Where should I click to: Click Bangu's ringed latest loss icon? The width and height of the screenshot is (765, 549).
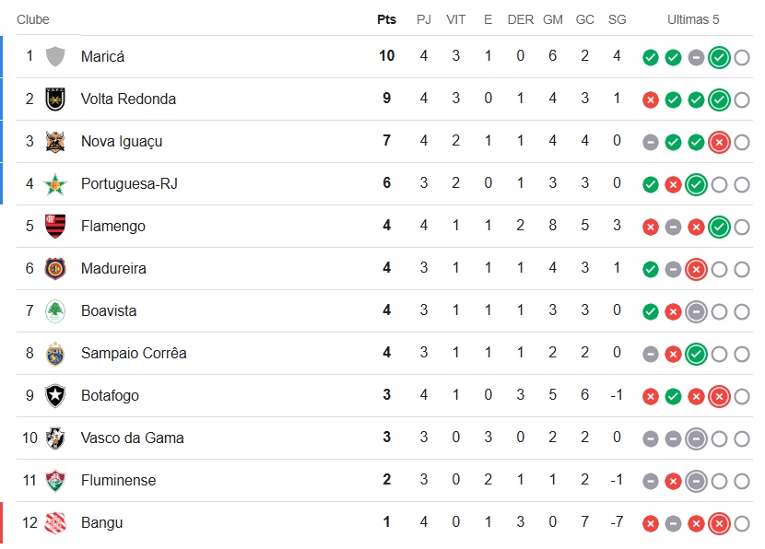tap(719, 523)
